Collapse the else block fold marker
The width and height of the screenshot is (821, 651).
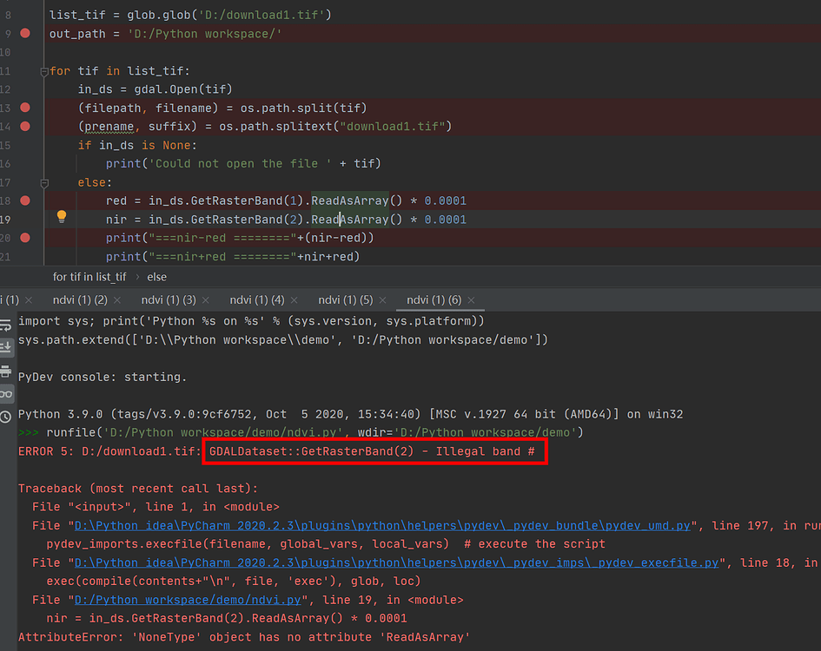[43, 182]
